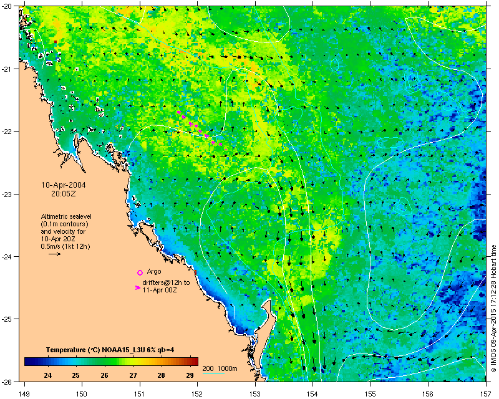Click colorbar tick label 28

tap(162, 375)
